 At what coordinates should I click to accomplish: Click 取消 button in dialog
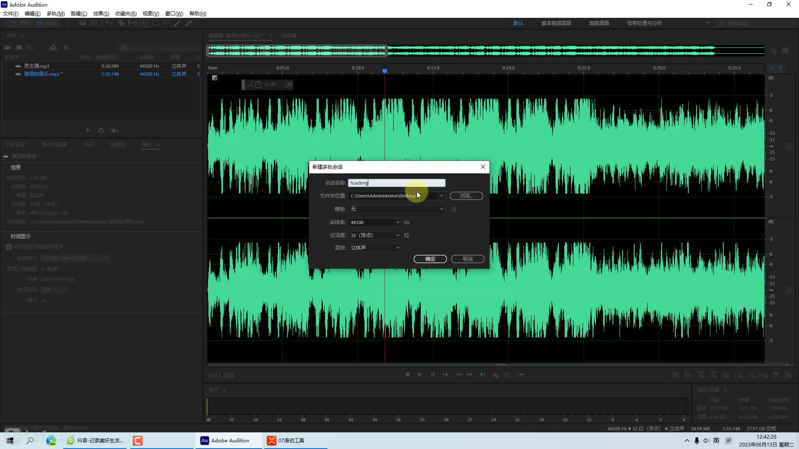pyautogui.click(x=467, y=259)
